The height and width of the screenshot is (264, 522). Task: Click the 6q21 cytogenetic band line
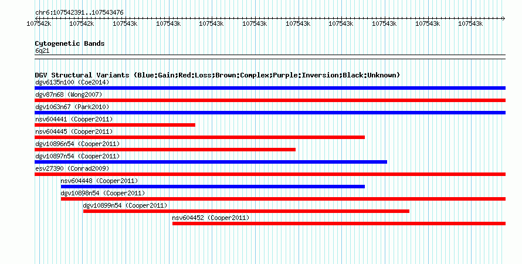(270, 57)
